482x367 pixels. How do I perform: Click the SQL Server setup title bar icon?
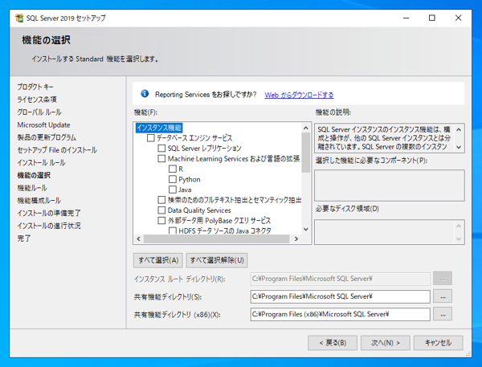coord(19,18)
